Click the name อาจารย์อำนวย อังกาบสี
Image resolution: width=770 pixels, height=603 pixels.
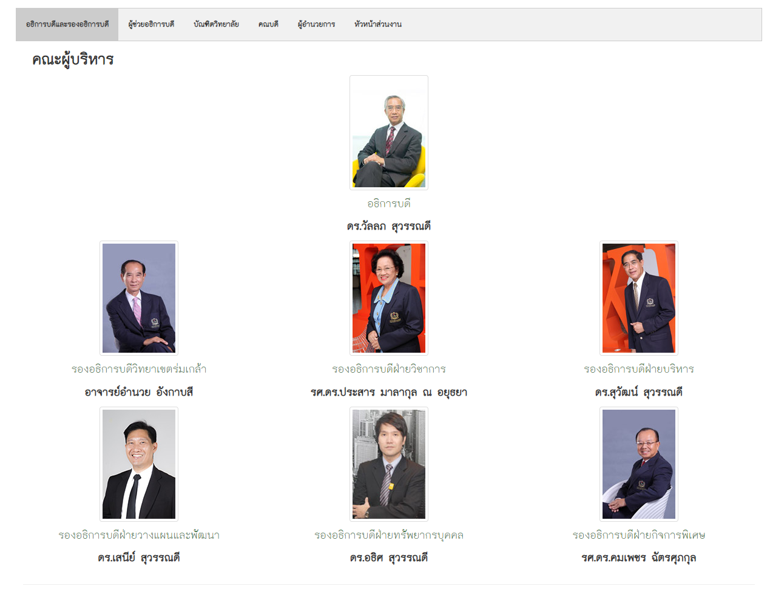tap(139, 393)
